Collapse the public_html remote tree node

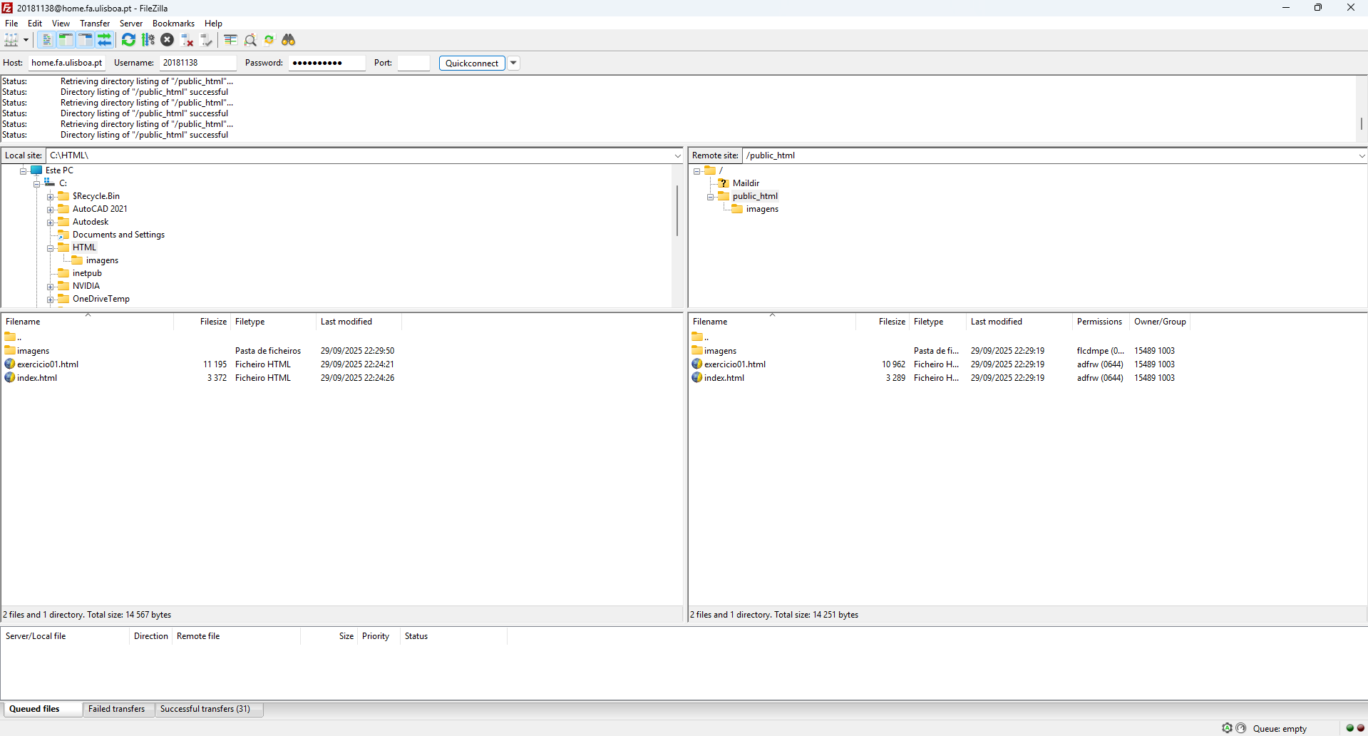click(x=710, y=197)
